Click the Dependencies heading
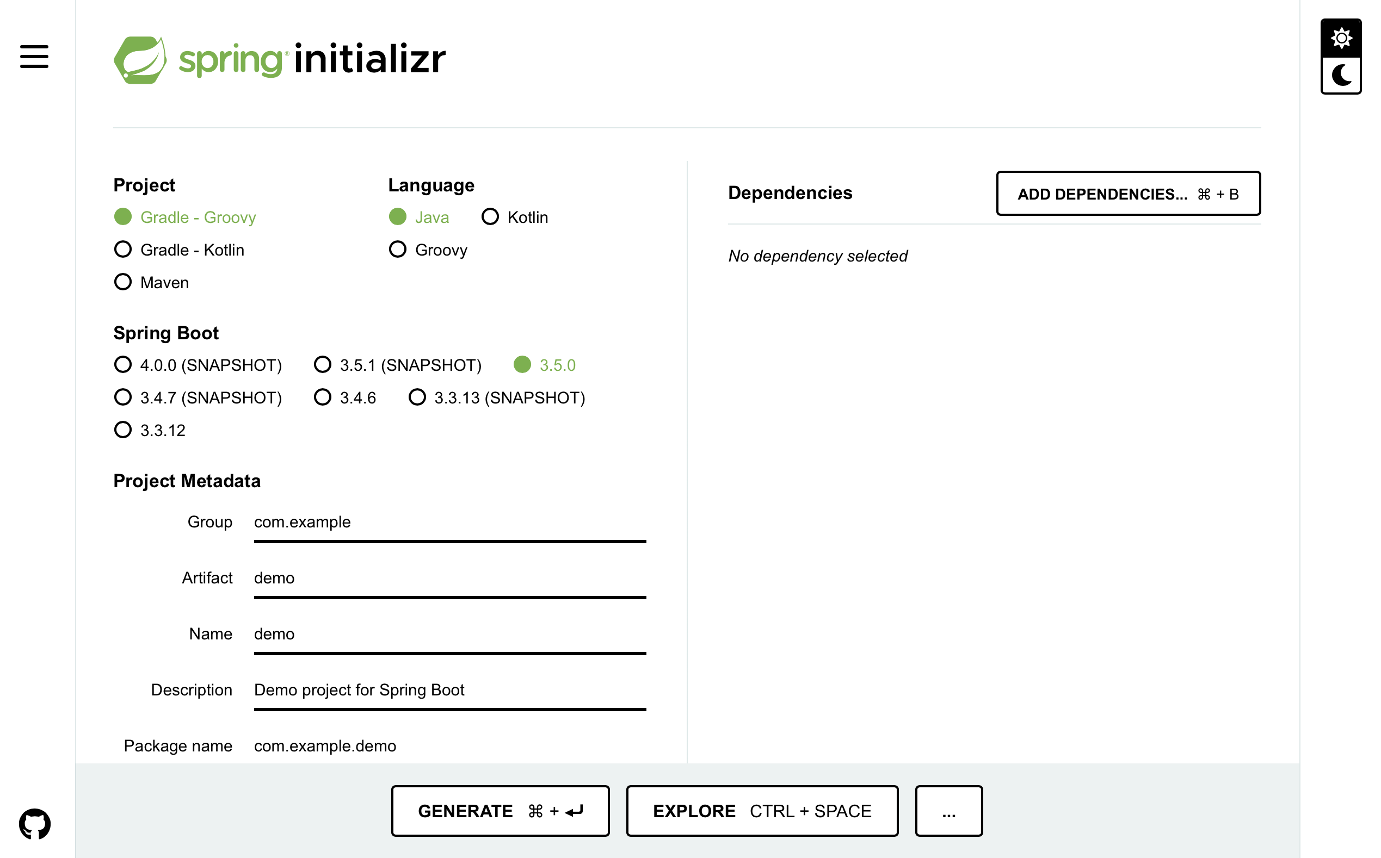Viewport: 1381px width, 858px height. coord(790,193)
